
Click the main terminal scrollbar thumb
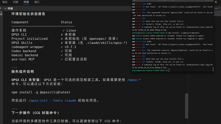tap(187, 106)
